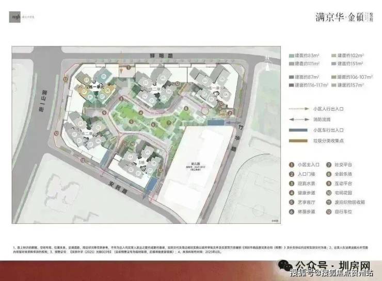The image size is (382, 281).
Task: Click the blue 小区车行出入口 legend bar
Action: [x=299, y=129]
